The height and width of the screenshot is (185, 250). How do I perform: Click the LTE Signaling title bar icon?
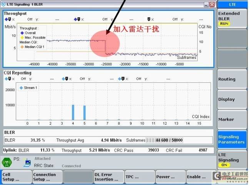[3, 5]
